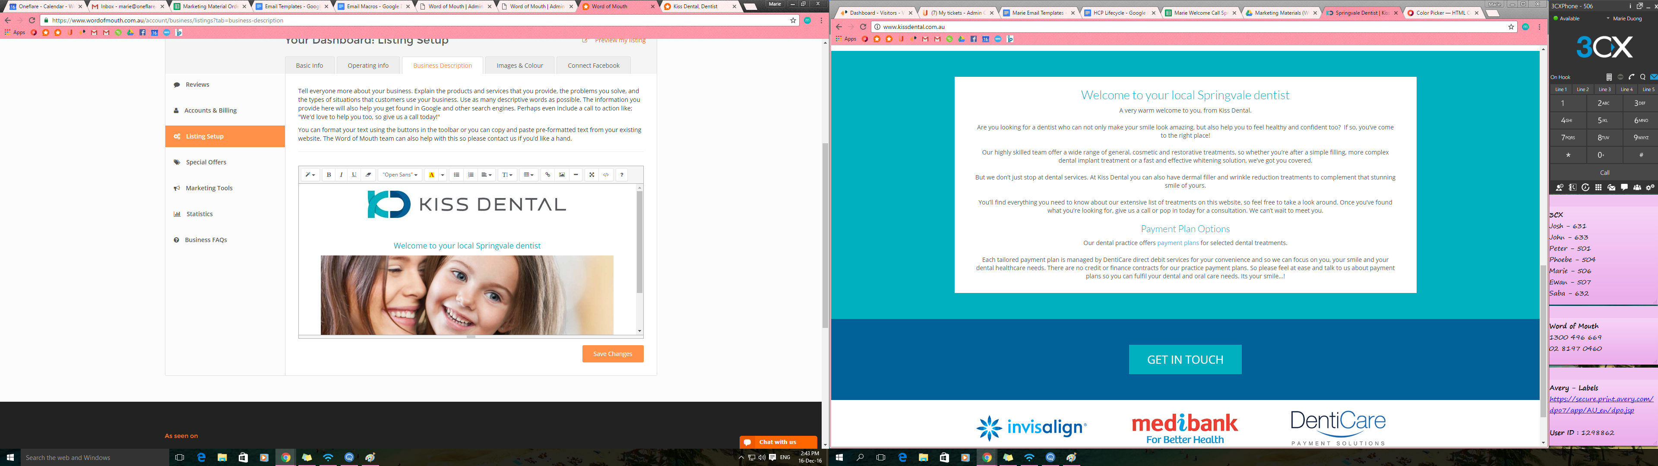Open the table insert dropdown
Viewport: 1658px width, 466px height.
[528, 175]
